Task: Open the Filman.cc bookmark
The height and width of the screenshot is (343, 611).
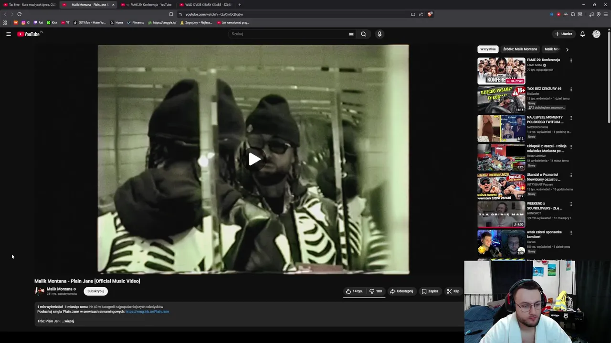Action: tap(136, 22)
